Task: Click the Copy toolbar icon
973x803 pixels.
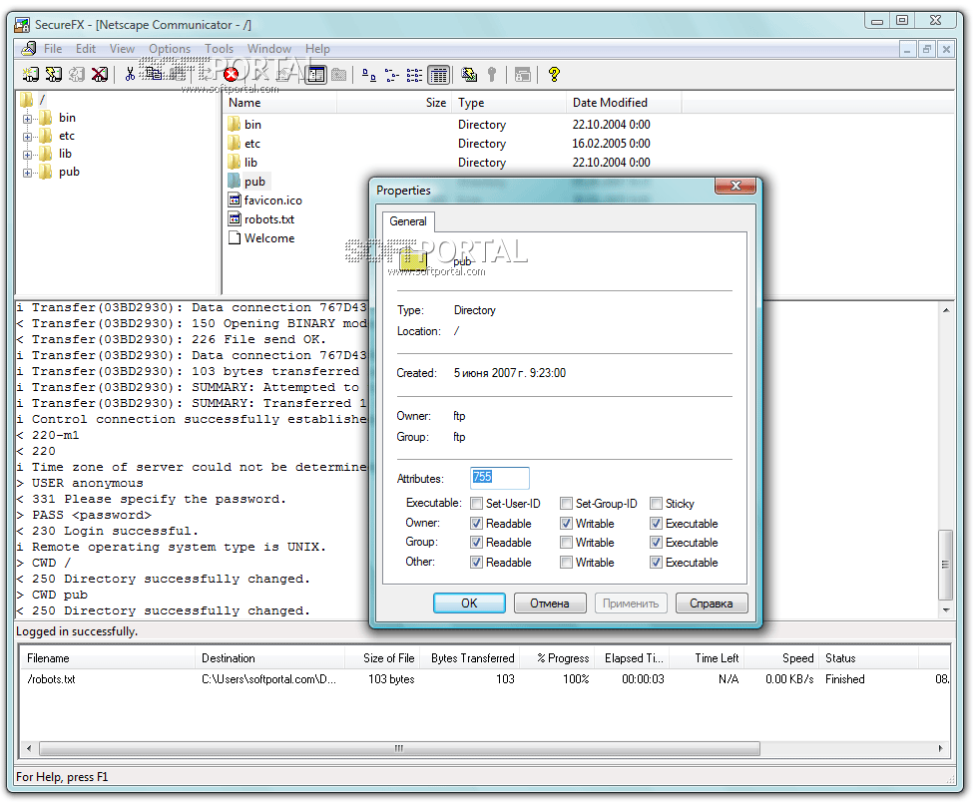Action: (154, 75)
